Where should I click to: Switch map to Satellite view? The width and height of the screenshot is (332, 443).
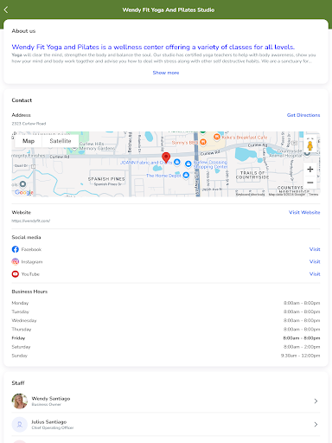(61, 141)
